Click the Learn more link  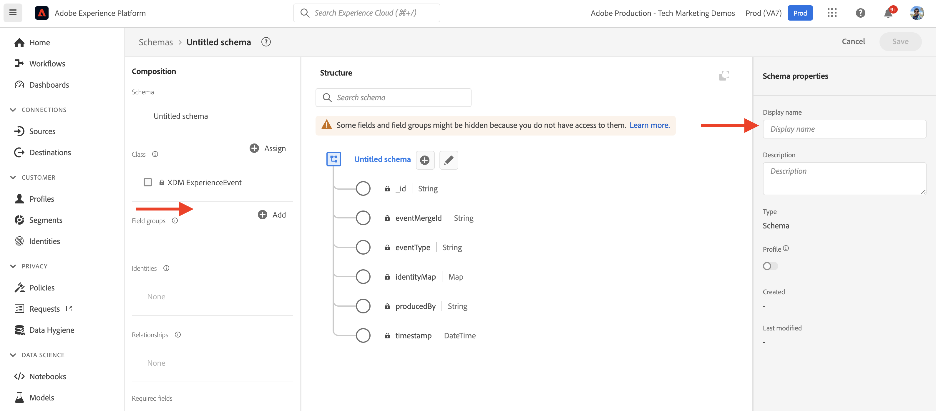tap(649, 125)
